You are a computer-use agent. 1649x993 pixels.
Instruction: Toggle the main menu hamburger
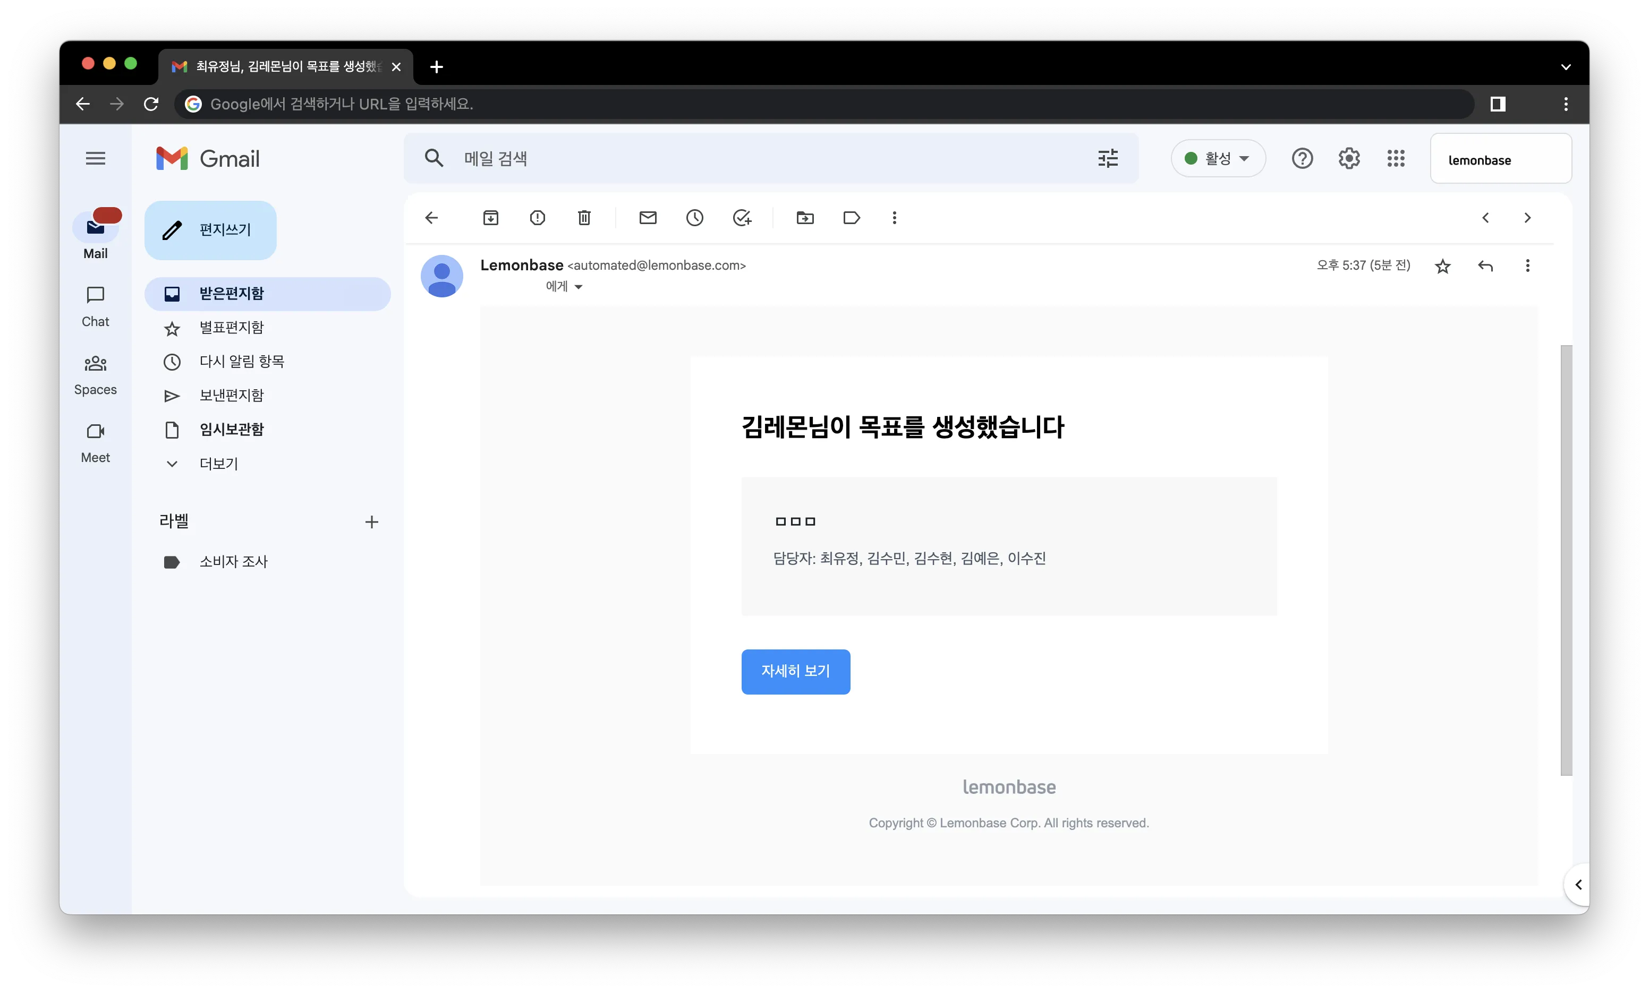pos(96,159)
